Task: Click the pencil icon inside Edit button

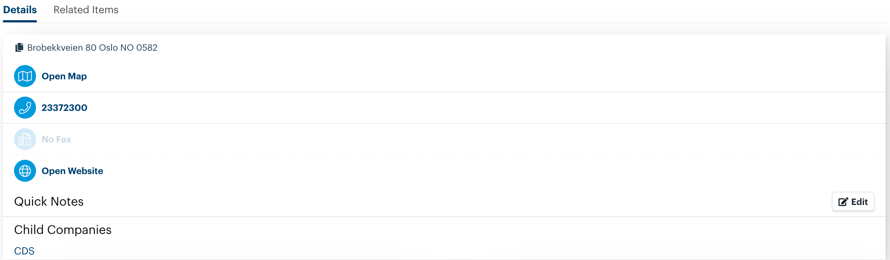Action: pyautogui.click(x=843, y=202)
